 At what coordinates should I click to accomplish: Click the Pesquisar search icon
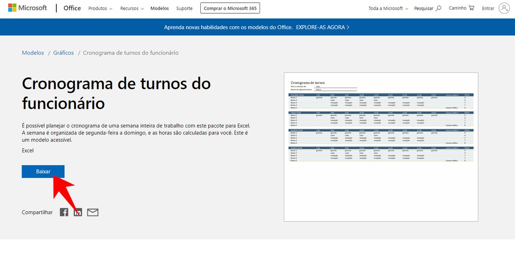pos(438,9)
